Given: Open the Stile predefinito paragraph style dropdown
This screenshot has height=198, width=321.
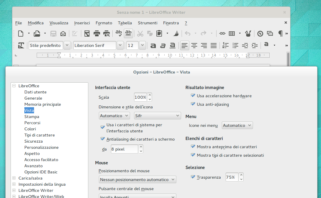Looking at the screenshot, I should pyautogui.click(x=67, y=45).
